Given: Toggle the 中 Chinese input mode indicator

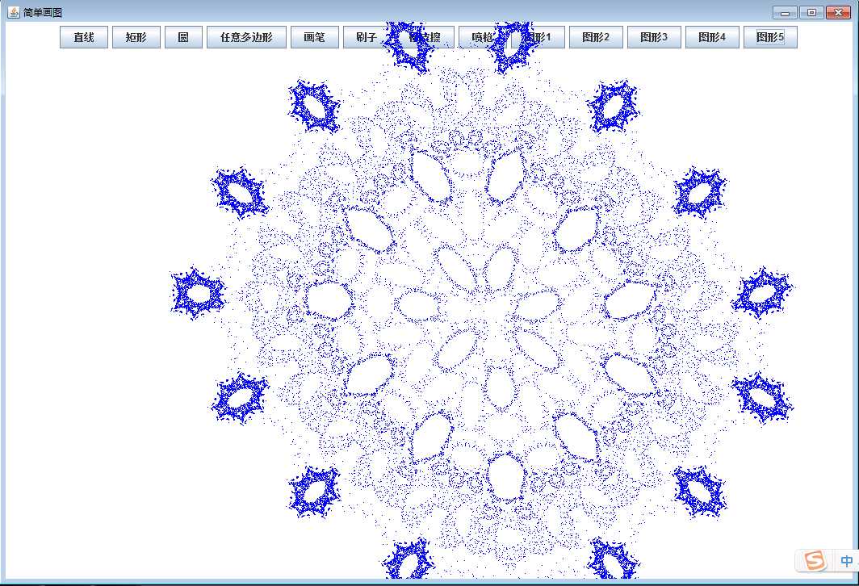Looking at the screenshot, I should tap(846, 561).
